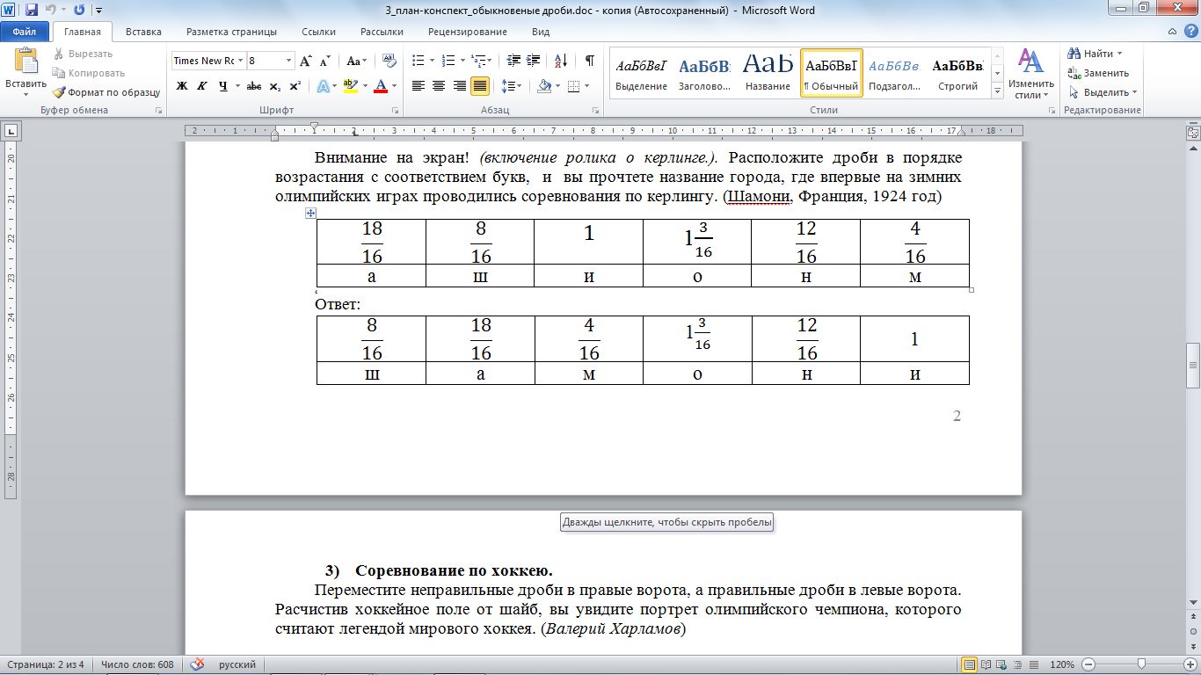Apply the Строгий style
This screenshot has width=1201, height=675.
click(957, 71)
